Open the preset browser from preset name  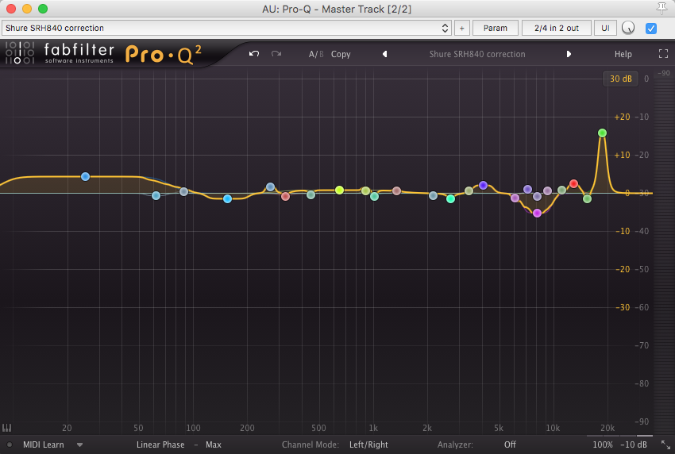[477, 54]
